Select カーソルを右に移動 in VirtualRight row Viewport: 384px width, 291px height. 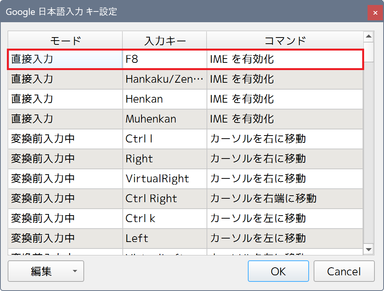[x=285, y=179]
